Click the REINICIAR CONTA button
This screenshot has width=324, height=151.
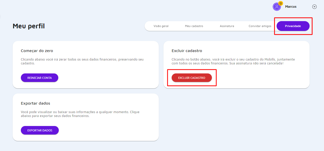(39, 78)
